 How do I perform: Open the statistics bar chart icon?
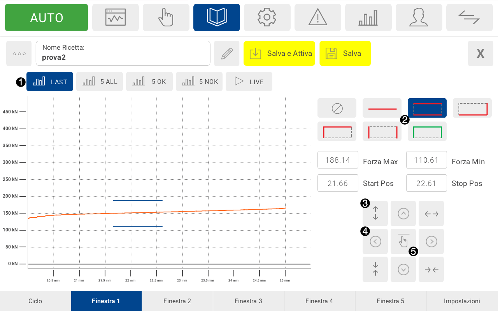point(368,17)
